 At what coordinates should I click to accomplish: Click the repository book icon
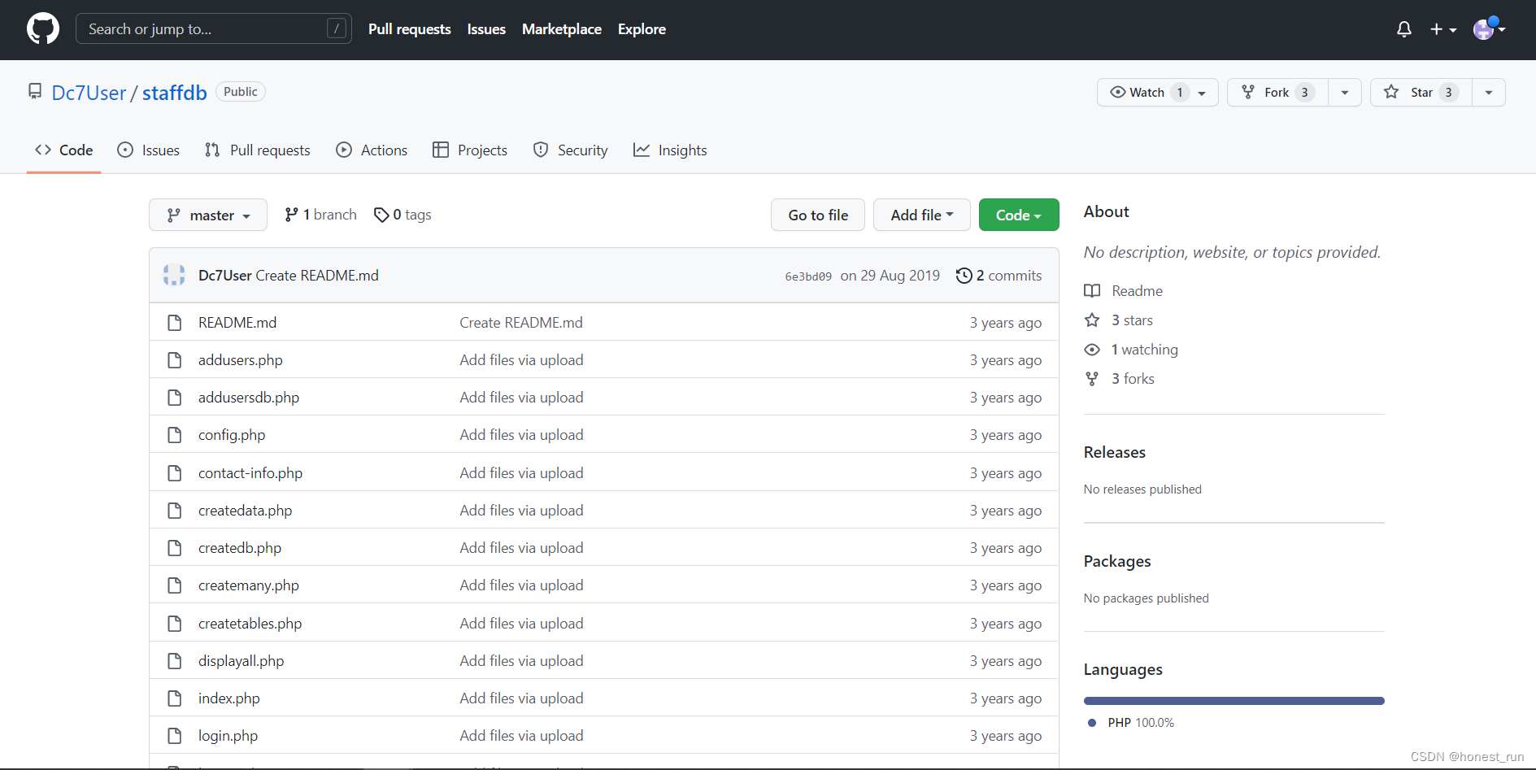tap(35, 91)
